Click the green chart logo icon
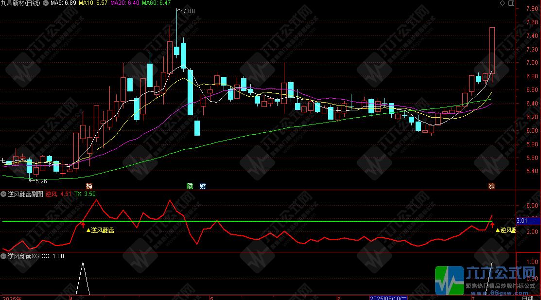The width and height of the screenshot is (541, 300). 449,281
